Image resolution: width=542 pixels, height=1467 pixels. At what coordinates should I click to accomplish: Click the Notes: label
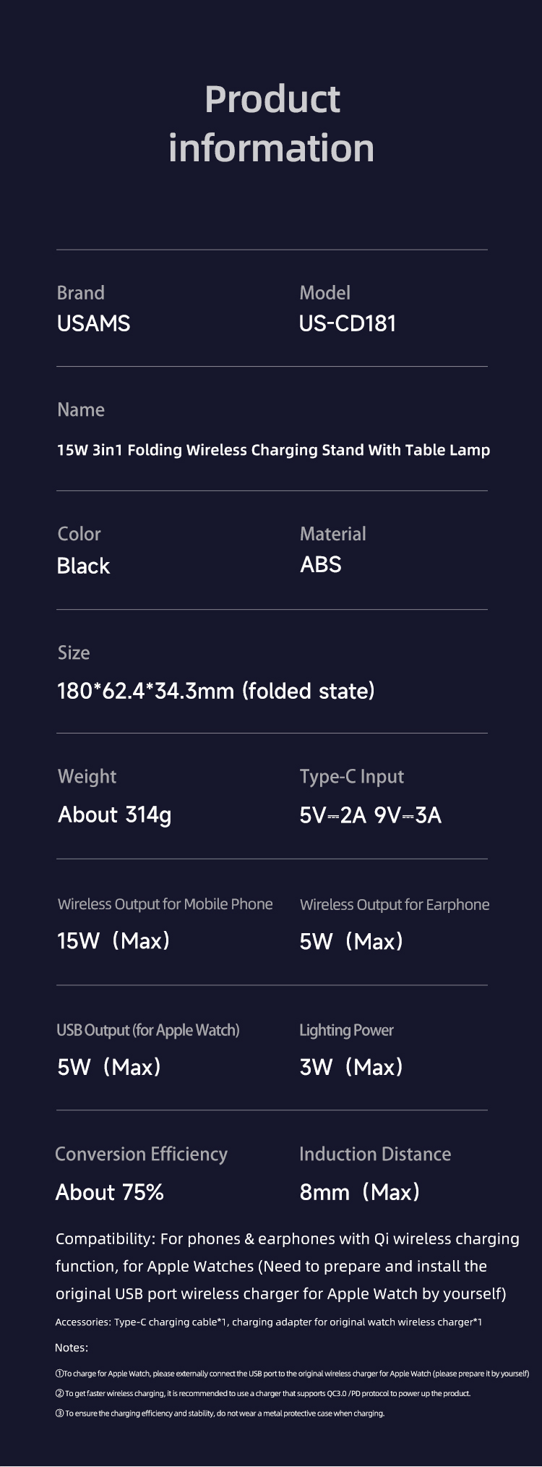[72, 1348]
